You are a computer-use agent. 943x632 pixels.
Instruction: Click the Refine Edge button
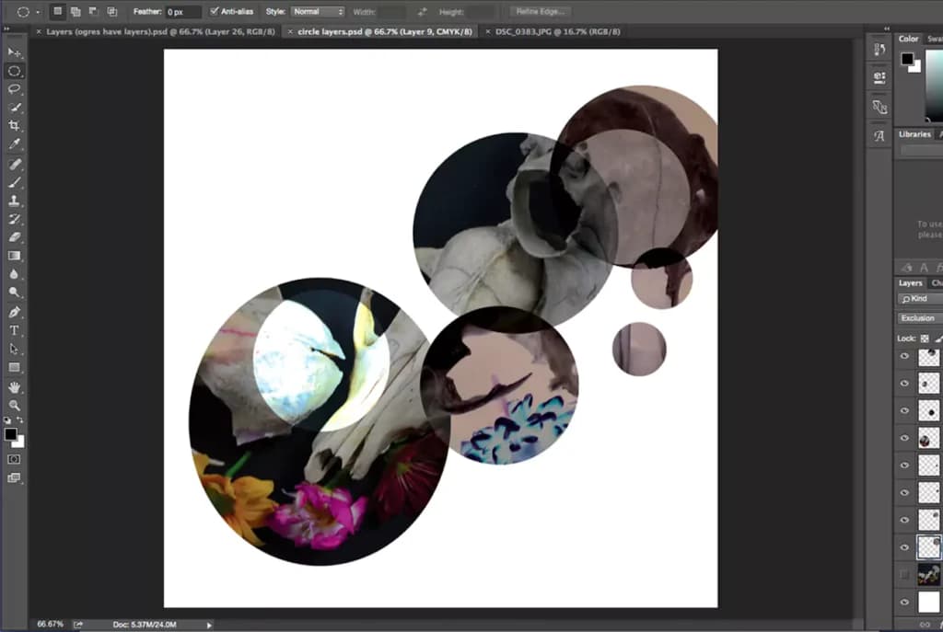[541, 11]
